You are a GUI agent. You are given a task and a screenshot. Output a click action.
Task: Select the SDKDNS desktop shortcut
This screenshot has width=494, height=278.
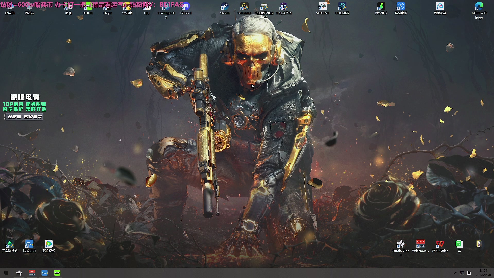323,8
